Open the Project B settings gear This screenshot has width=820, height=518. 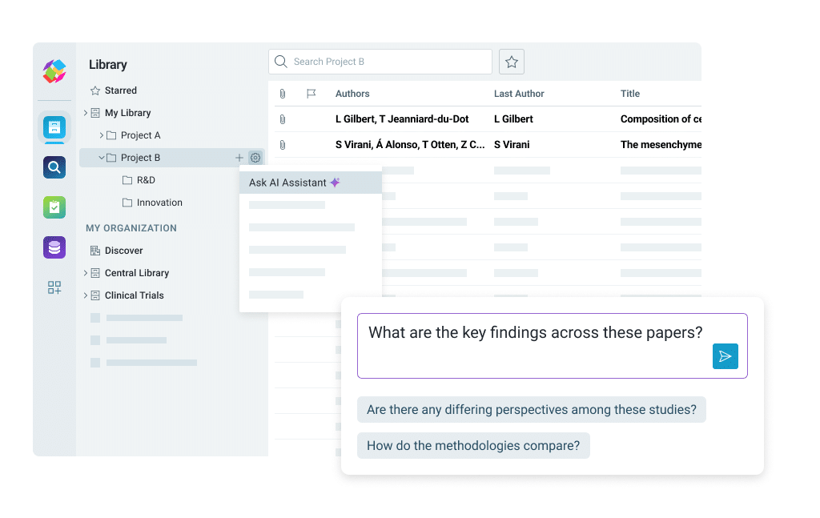255,158
